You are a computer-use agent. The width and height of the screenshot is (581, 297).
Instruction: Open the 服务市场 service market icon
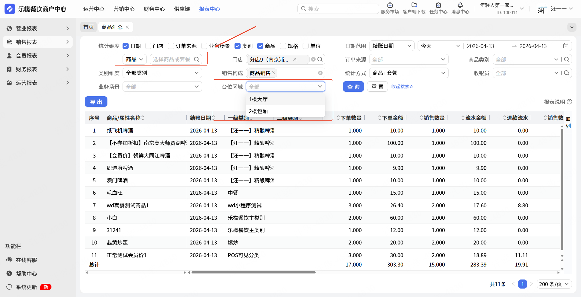[390, 5]
